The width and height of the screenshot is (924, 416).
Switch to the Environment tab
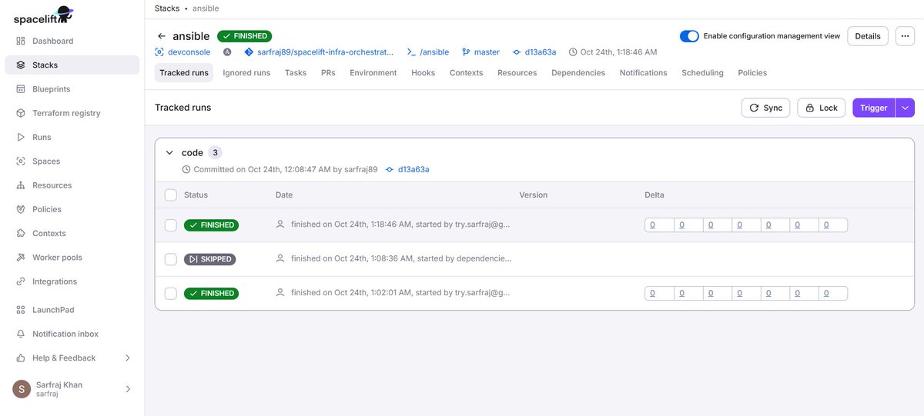[x=373, y=73]
